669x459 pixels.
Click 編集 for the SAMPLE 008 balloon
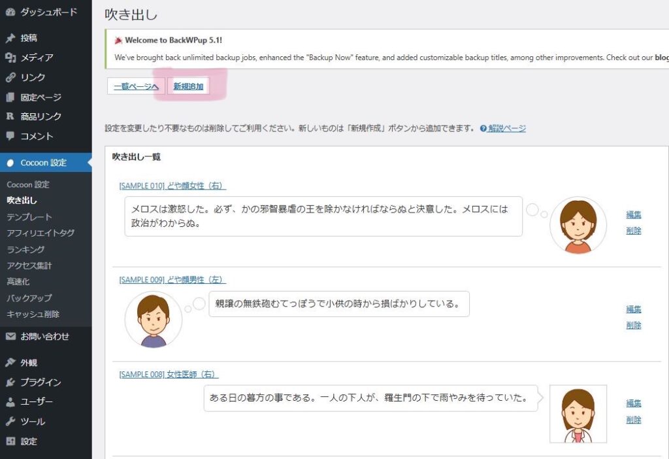tap(634, 403)
